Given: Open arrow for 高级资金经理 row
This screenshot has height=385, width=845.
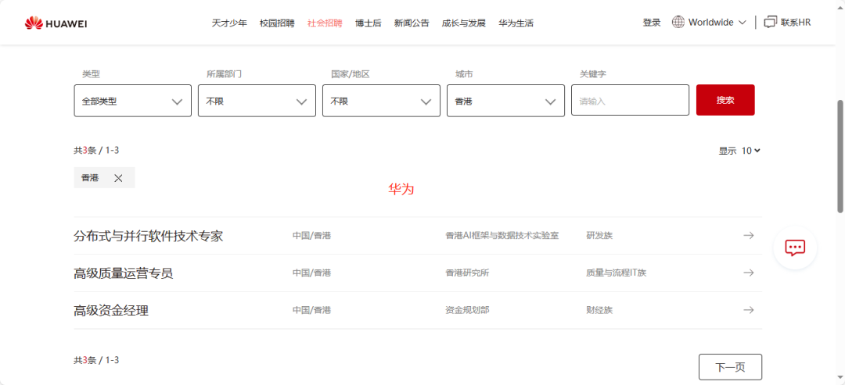Looking at the screenshot, I should click(749, 310).
